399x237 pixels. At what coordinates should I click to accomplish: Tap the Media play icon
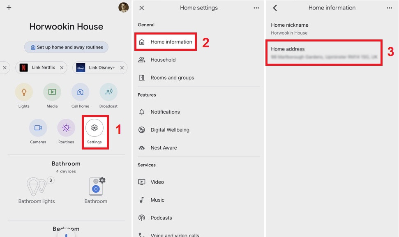(x=52, y=92)
